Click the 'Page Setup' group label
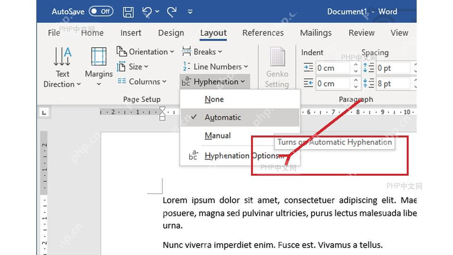The width and height of the screenshot is (453, 255). [142, 100]
